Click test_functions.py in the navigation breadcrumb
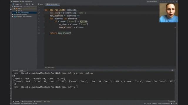The image size is (188, 105). pos(26,1)
